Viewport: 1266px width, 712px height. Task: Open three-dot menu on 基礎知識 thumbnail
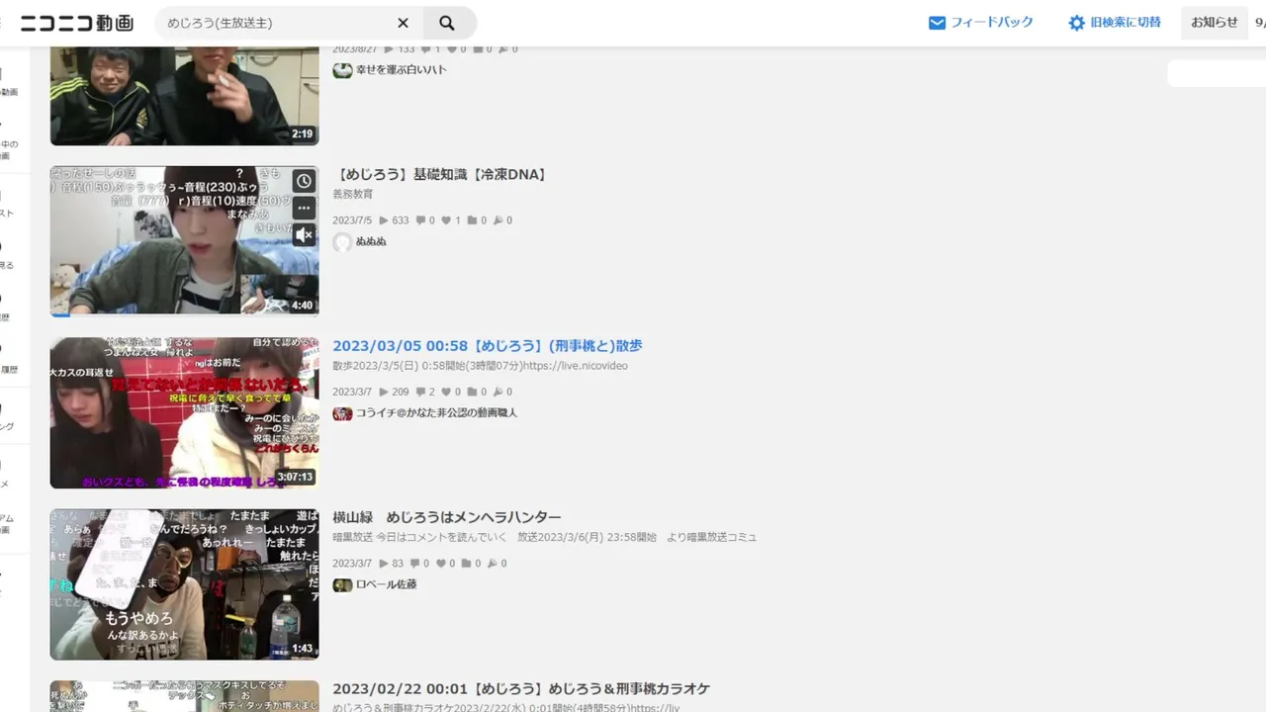pyautogui.click(x=305, y=208)
